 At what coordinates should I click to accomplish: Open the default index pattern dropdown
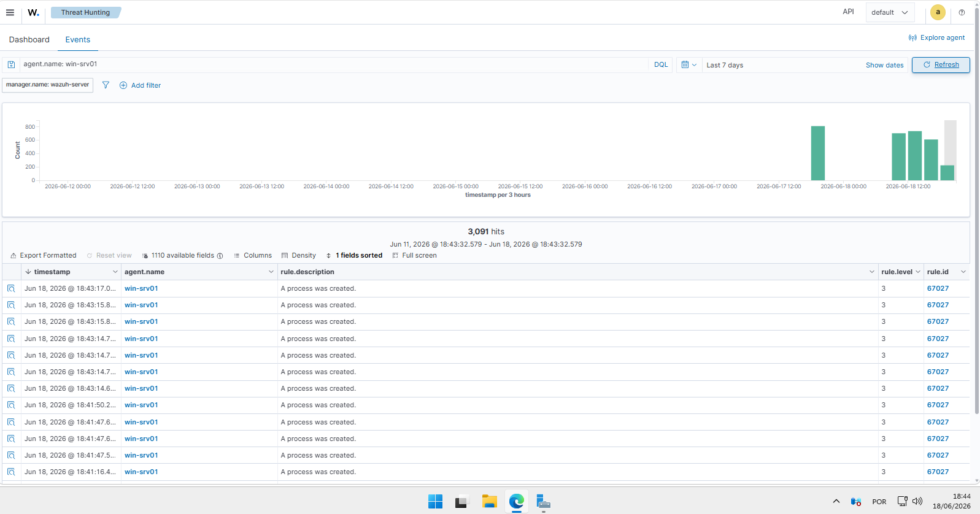point(890,12)
